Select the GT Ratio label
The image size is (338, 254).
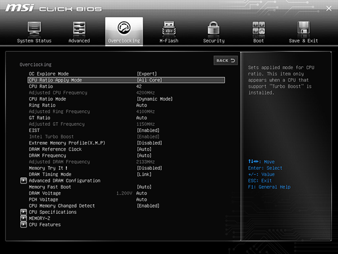coord(39,118)
